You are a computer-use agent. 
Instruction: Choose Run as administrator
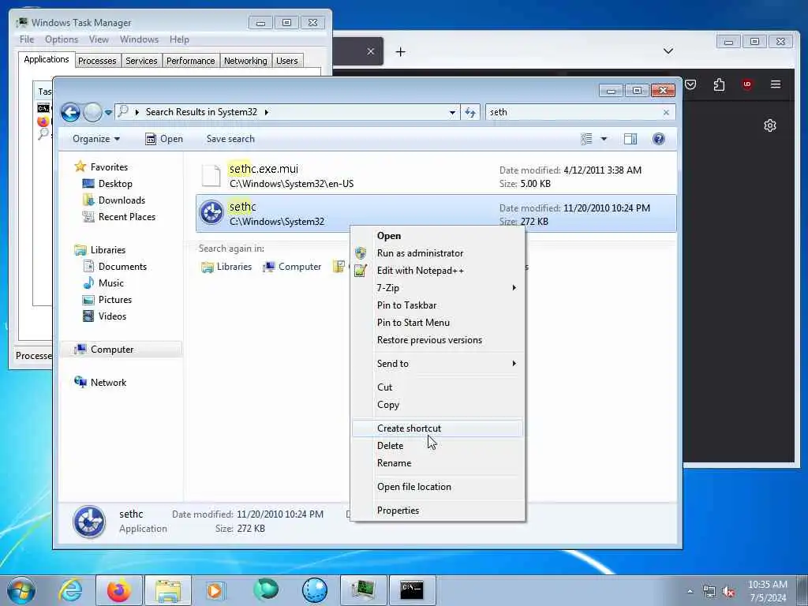(437, 253)
